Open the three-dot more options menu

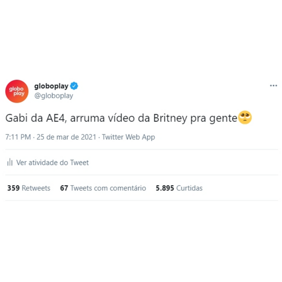point(274,86)
